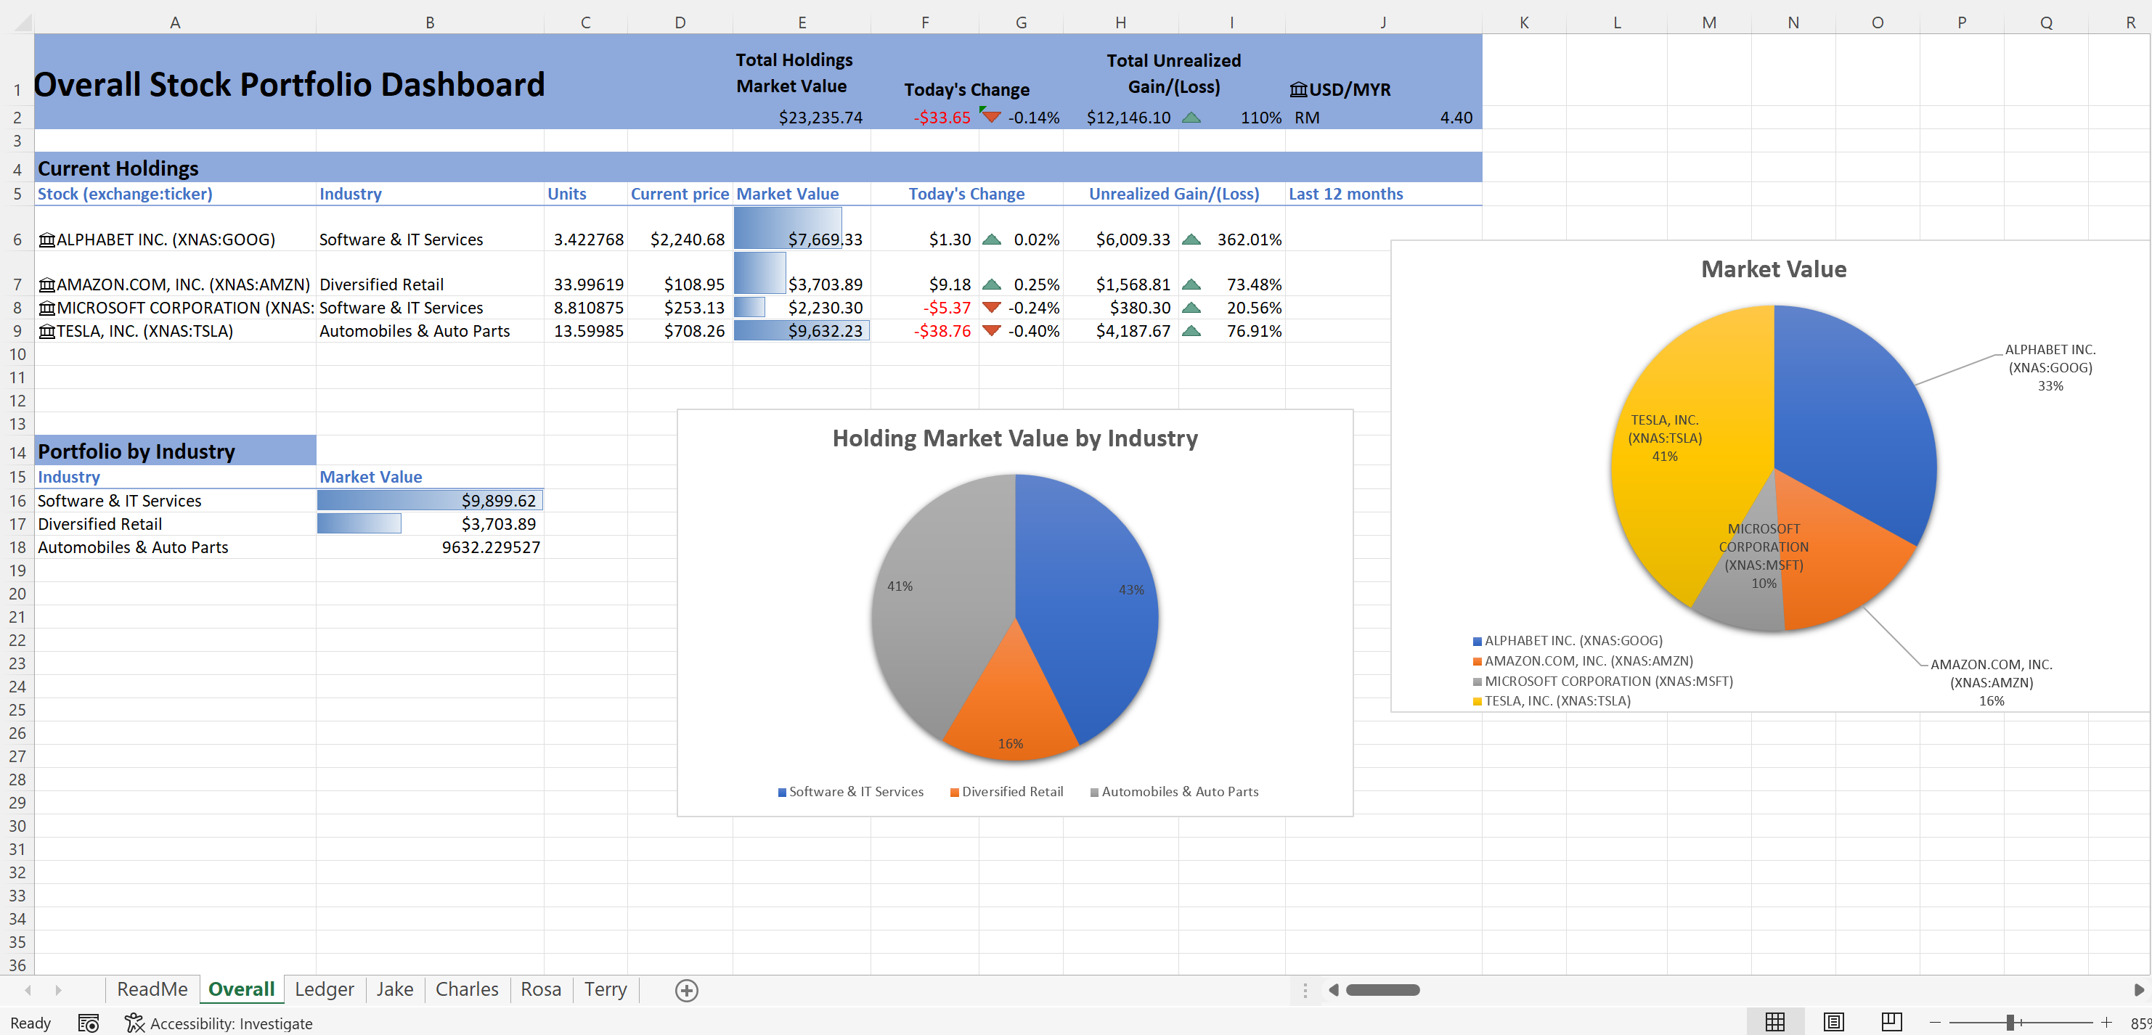Click the USD/MYR currency data type icon
This screenshot has width=2152, height=1035.
(x=1298, y=89)
